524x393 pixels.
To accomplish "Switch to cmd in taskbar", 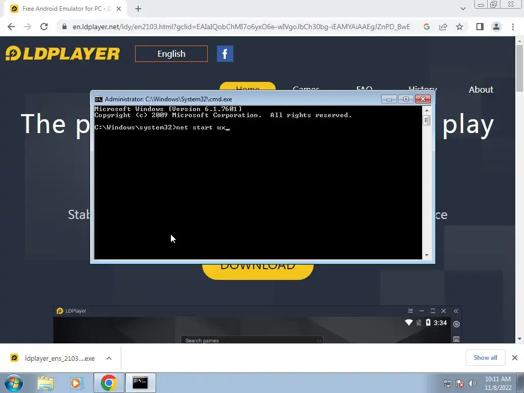I will [x=140, y=383].
